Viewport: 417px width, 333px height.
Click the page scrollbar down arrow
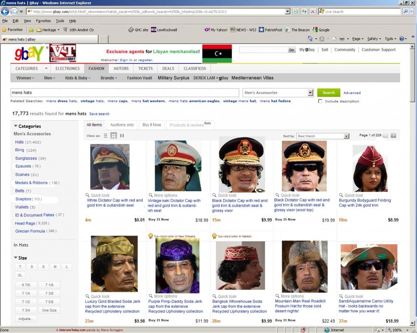[x=412, y=323]
